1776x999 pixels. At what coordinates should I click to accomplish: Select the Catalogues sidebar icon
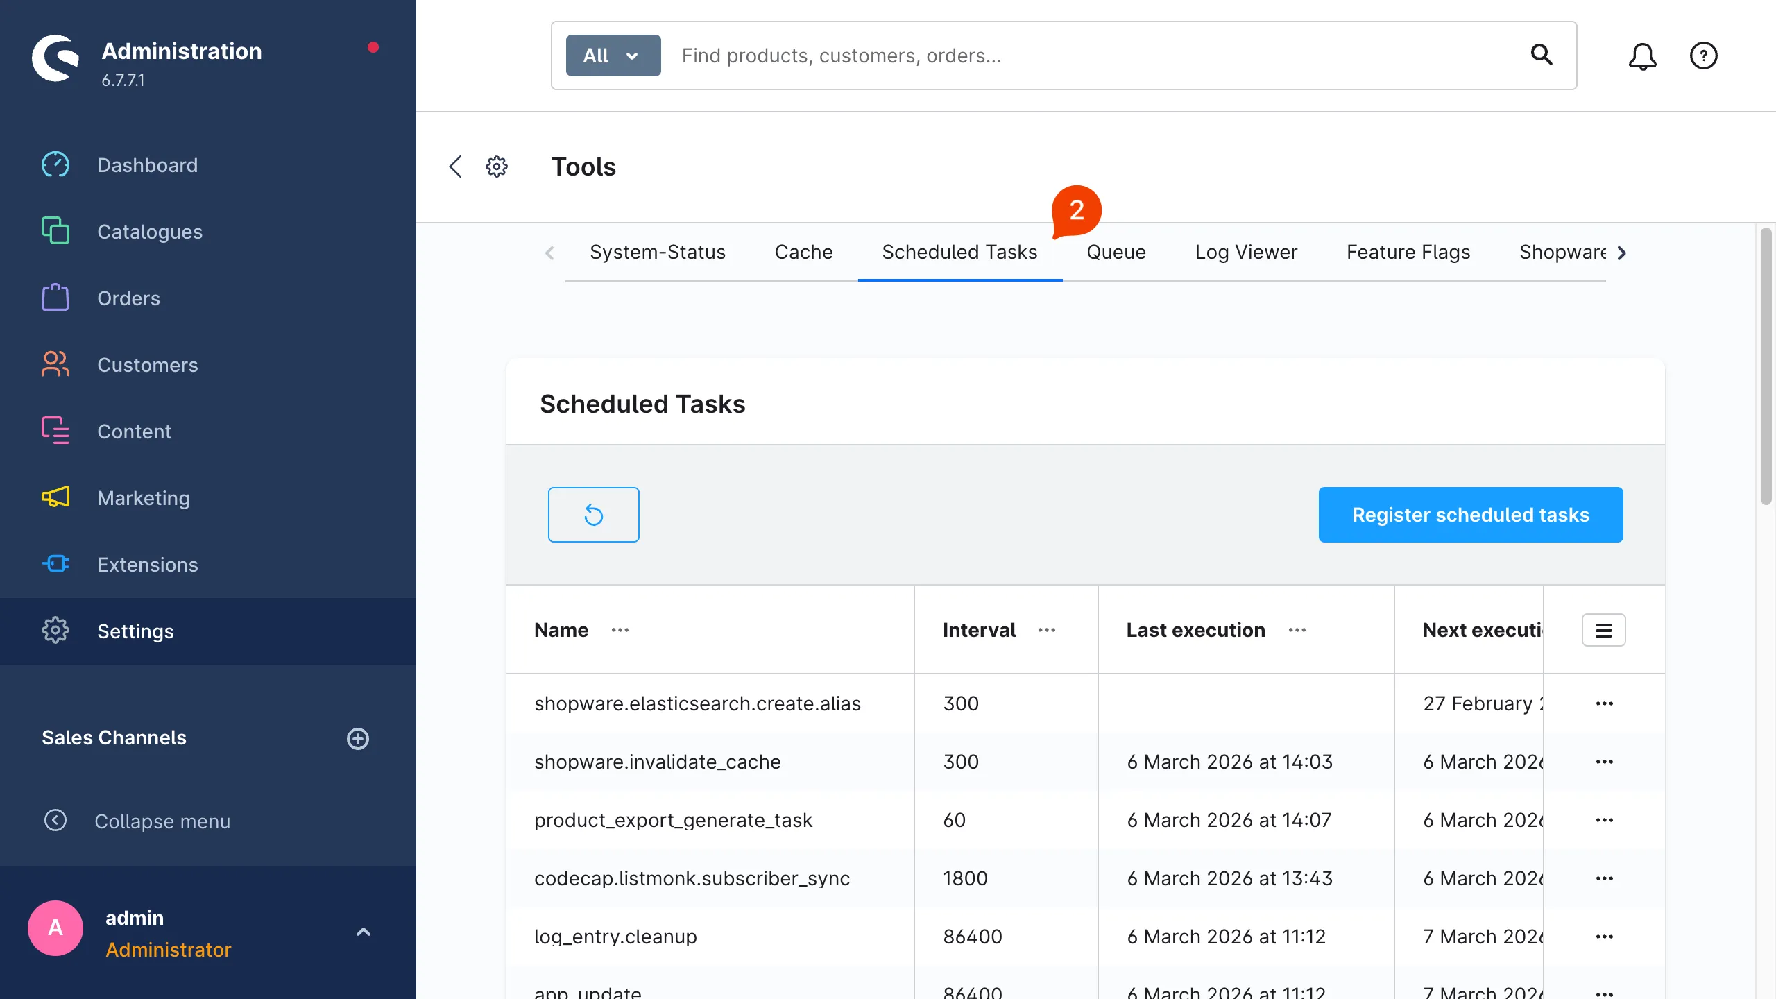click(x=55, y=231)
